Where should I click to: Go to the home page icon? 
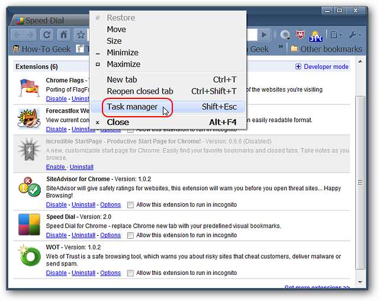[63, 35]
